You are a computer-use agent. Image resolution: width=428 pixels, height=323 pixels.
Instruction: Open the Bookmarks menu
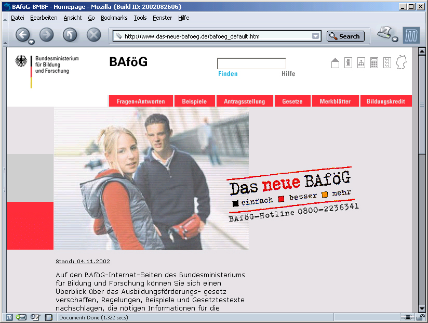click(x=114, y=18)
